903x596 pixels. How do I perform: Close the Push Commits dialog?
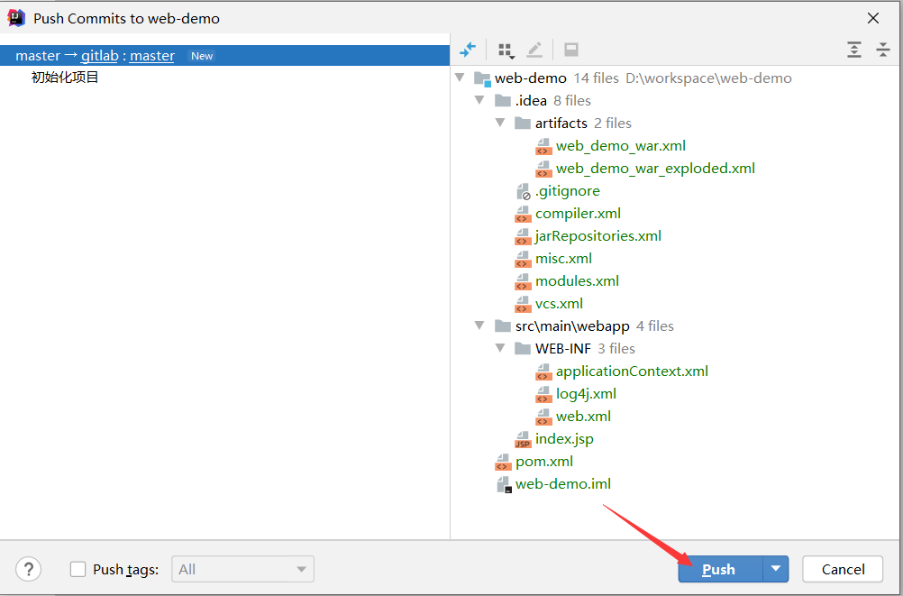click(x=873, y=18)
